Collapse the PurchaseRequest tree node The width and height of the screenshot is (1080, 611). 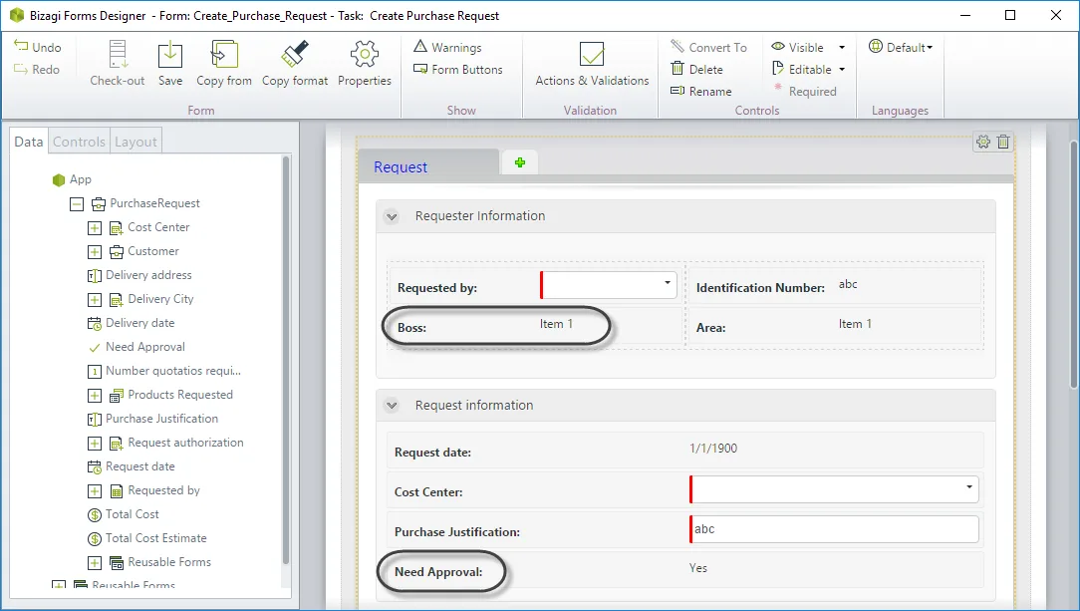(77, 204)
